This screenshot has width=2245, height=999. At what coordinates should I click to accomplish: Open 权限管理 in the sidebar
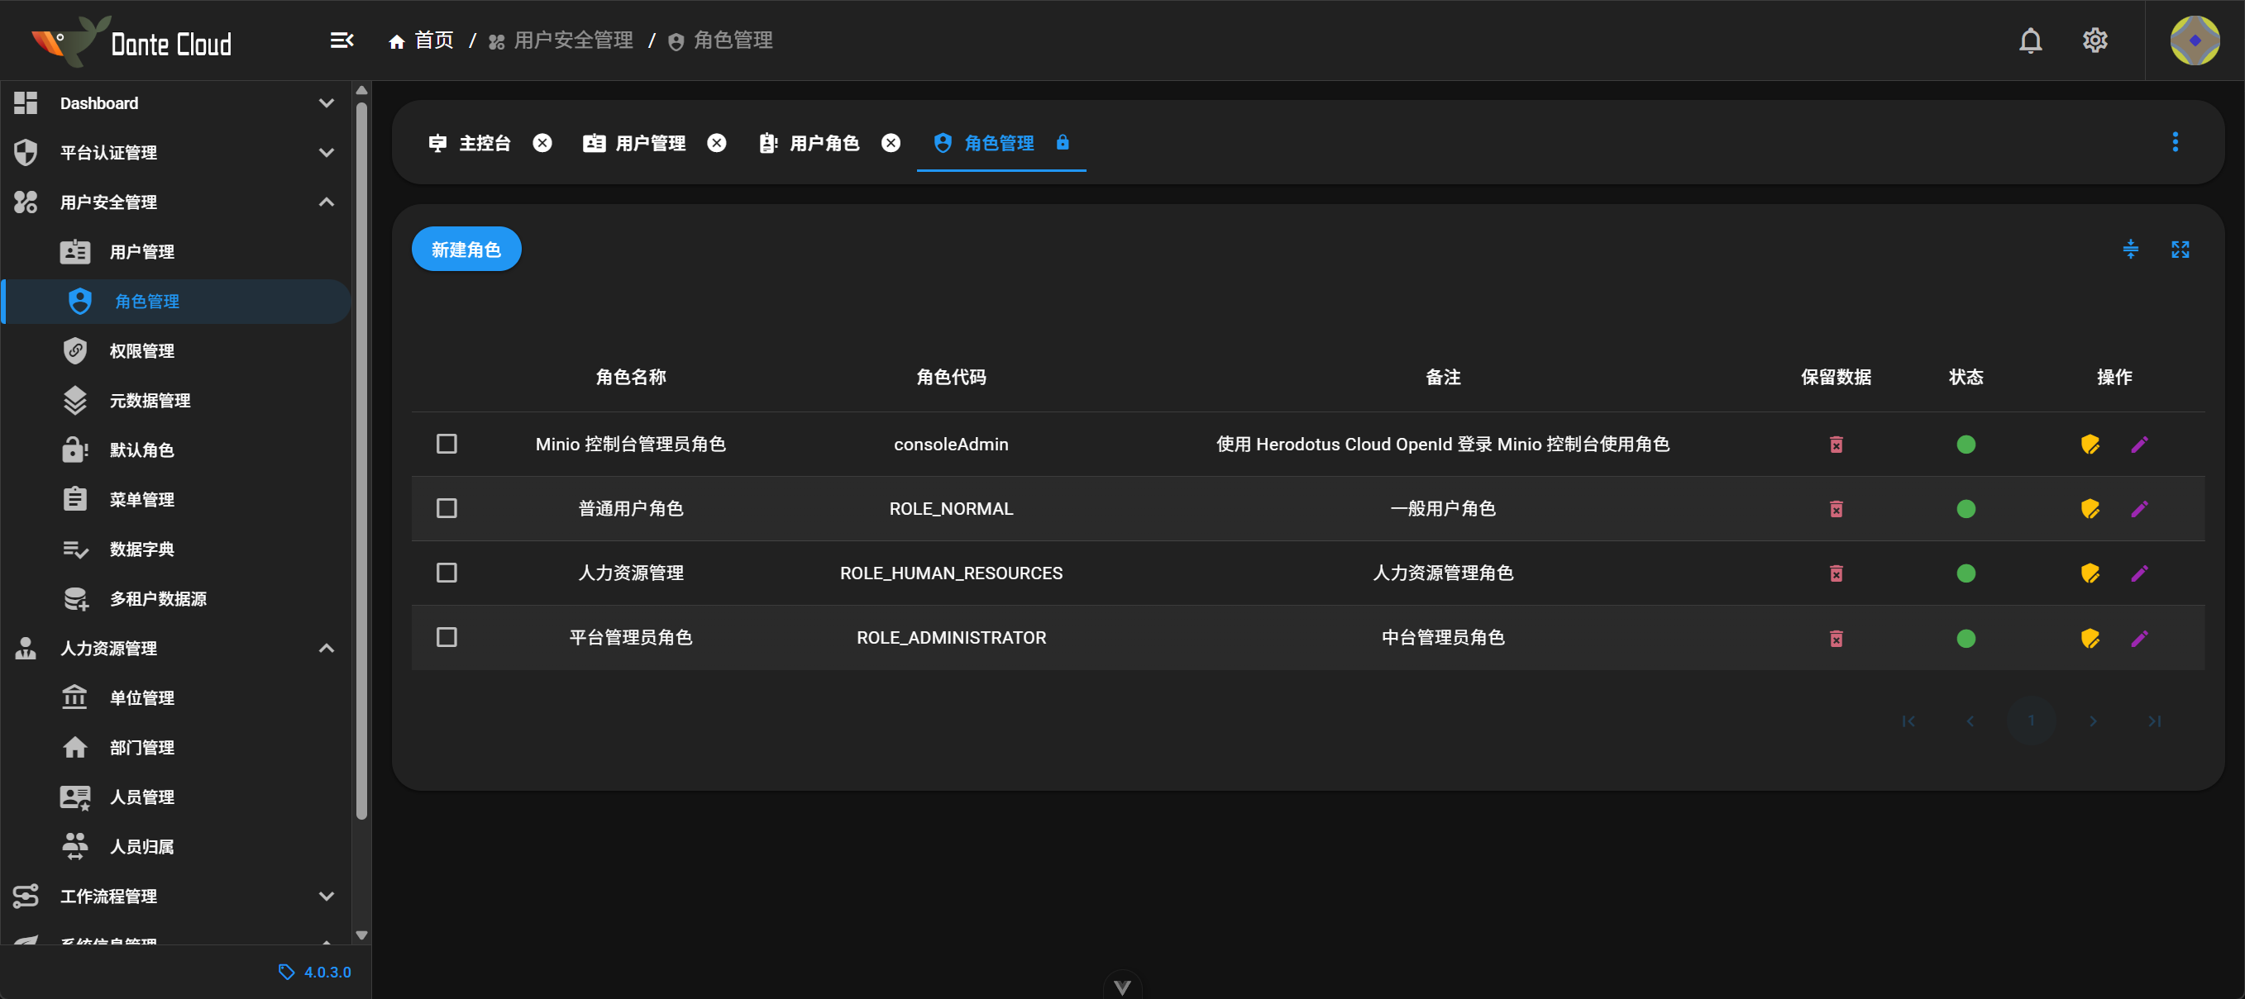[x=142, y=351]
